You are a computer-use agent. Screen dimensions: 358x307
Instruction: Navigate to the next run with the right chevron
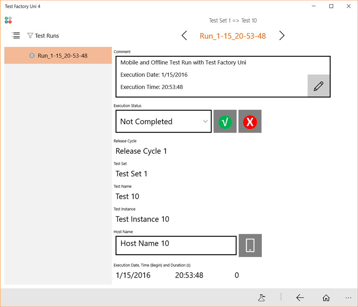(x=282, y=35)
